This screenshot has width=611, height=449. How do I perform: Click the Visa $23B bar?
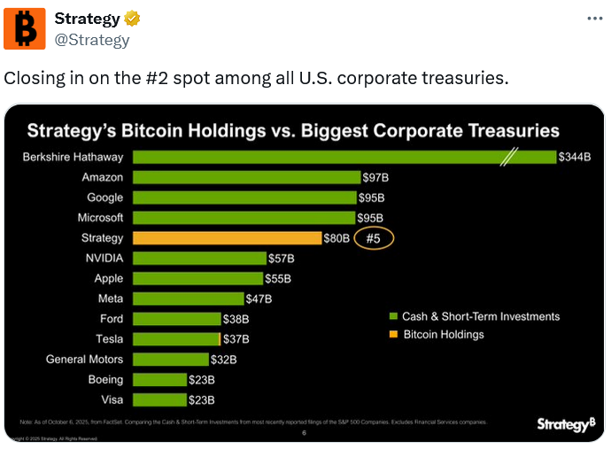point(159,400)
